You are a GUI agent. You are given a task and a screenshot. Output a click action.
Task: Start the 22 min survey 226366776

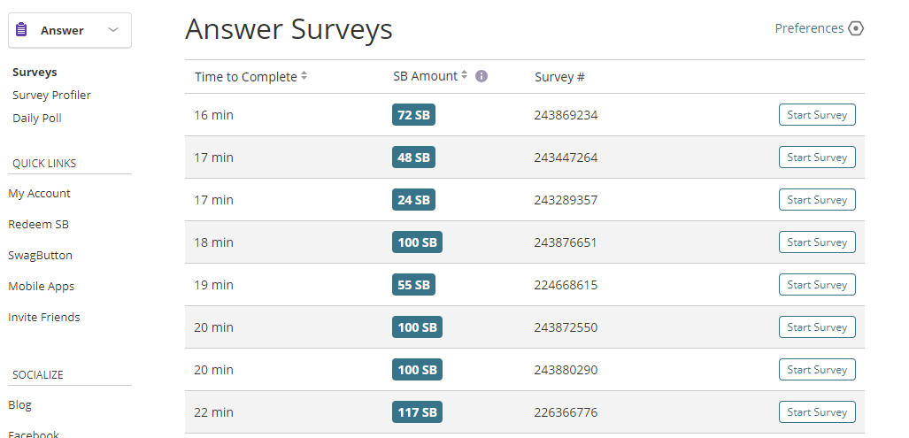pos(817,412)
